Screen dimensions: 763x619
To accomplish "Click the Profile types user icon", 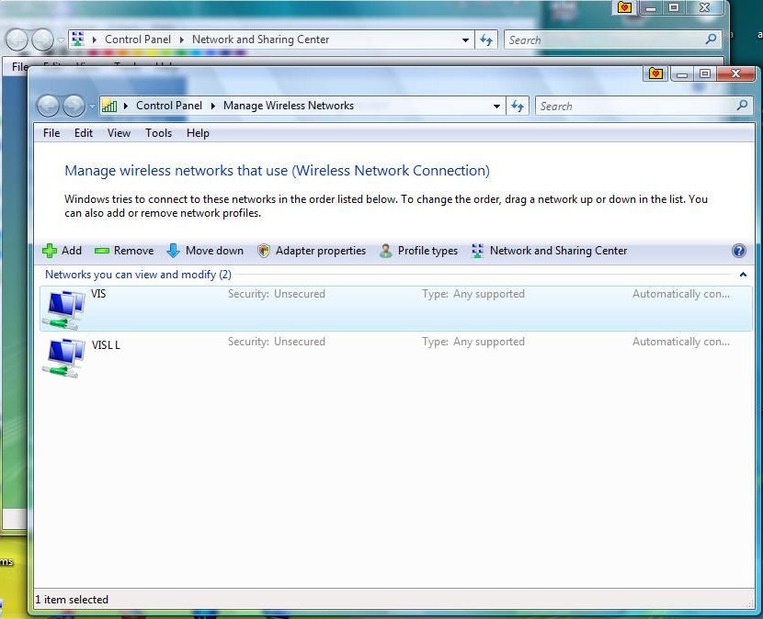I will [x=386, y=251].
